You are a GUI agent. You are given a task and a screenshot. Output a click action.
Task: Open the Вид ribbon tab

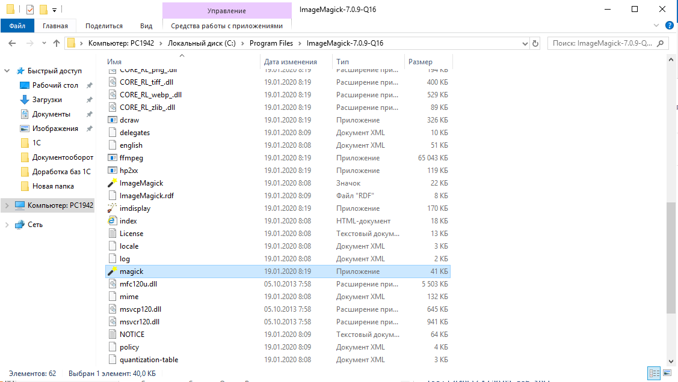coord(146,26)
